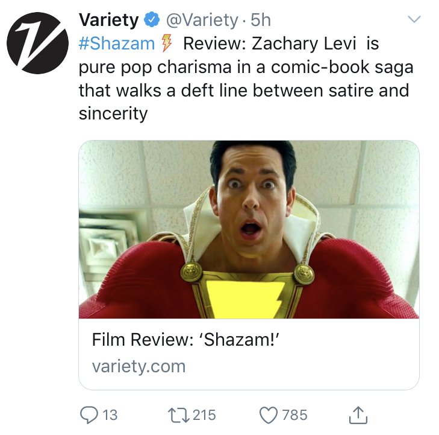This screenshot has width=439, height=435.
Task: Like the tweet with the heart icon
Action: click(269, 415)
